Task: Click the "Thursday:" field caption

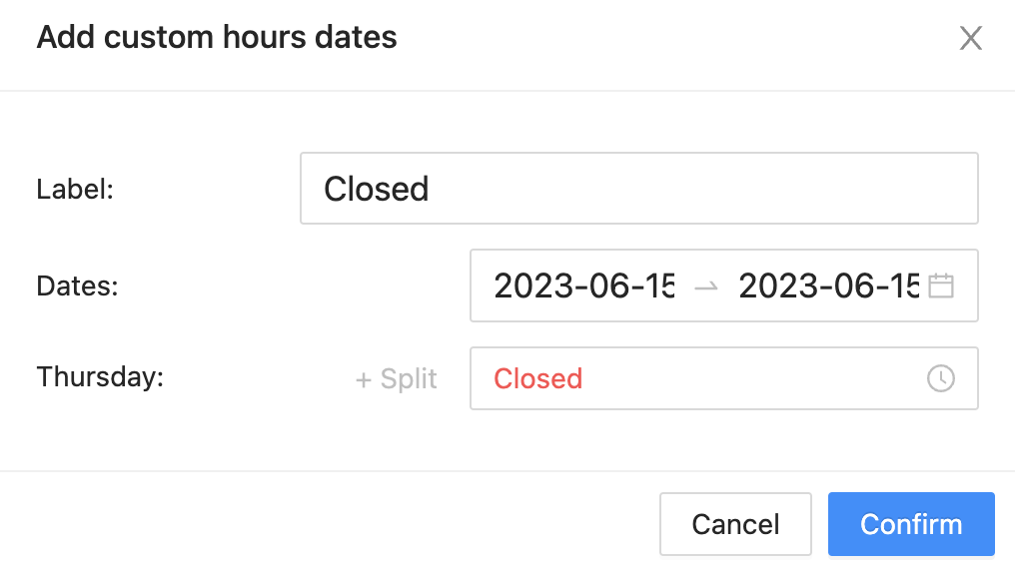Action: 100,377
